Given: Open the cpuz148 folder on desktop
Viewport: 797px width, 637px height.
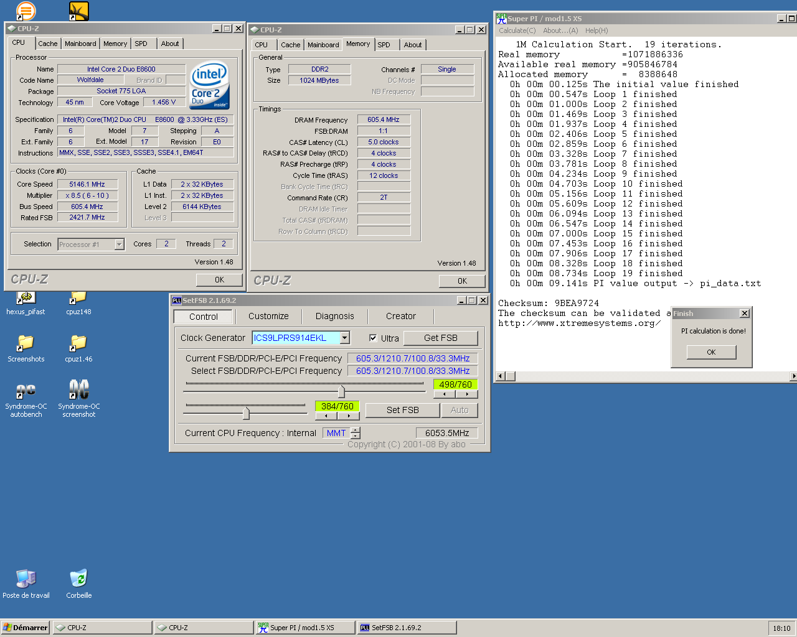Looking at the screenshot, I should pos(78,303).
